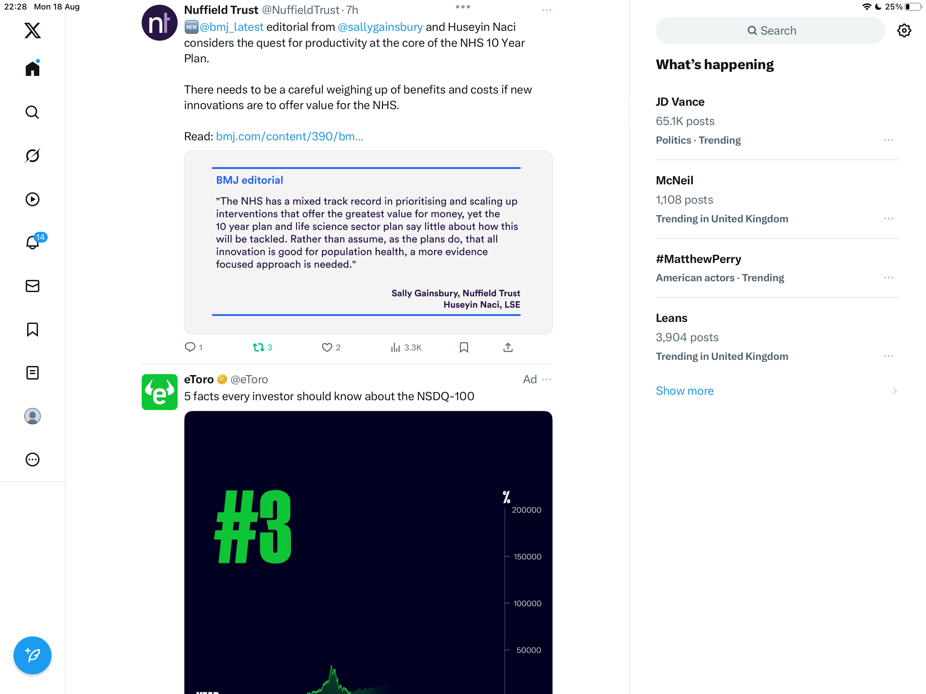Viewport: 926px width, 694px height.
Task: Open the Lists page icon
Action: click(x=32, y=372)
